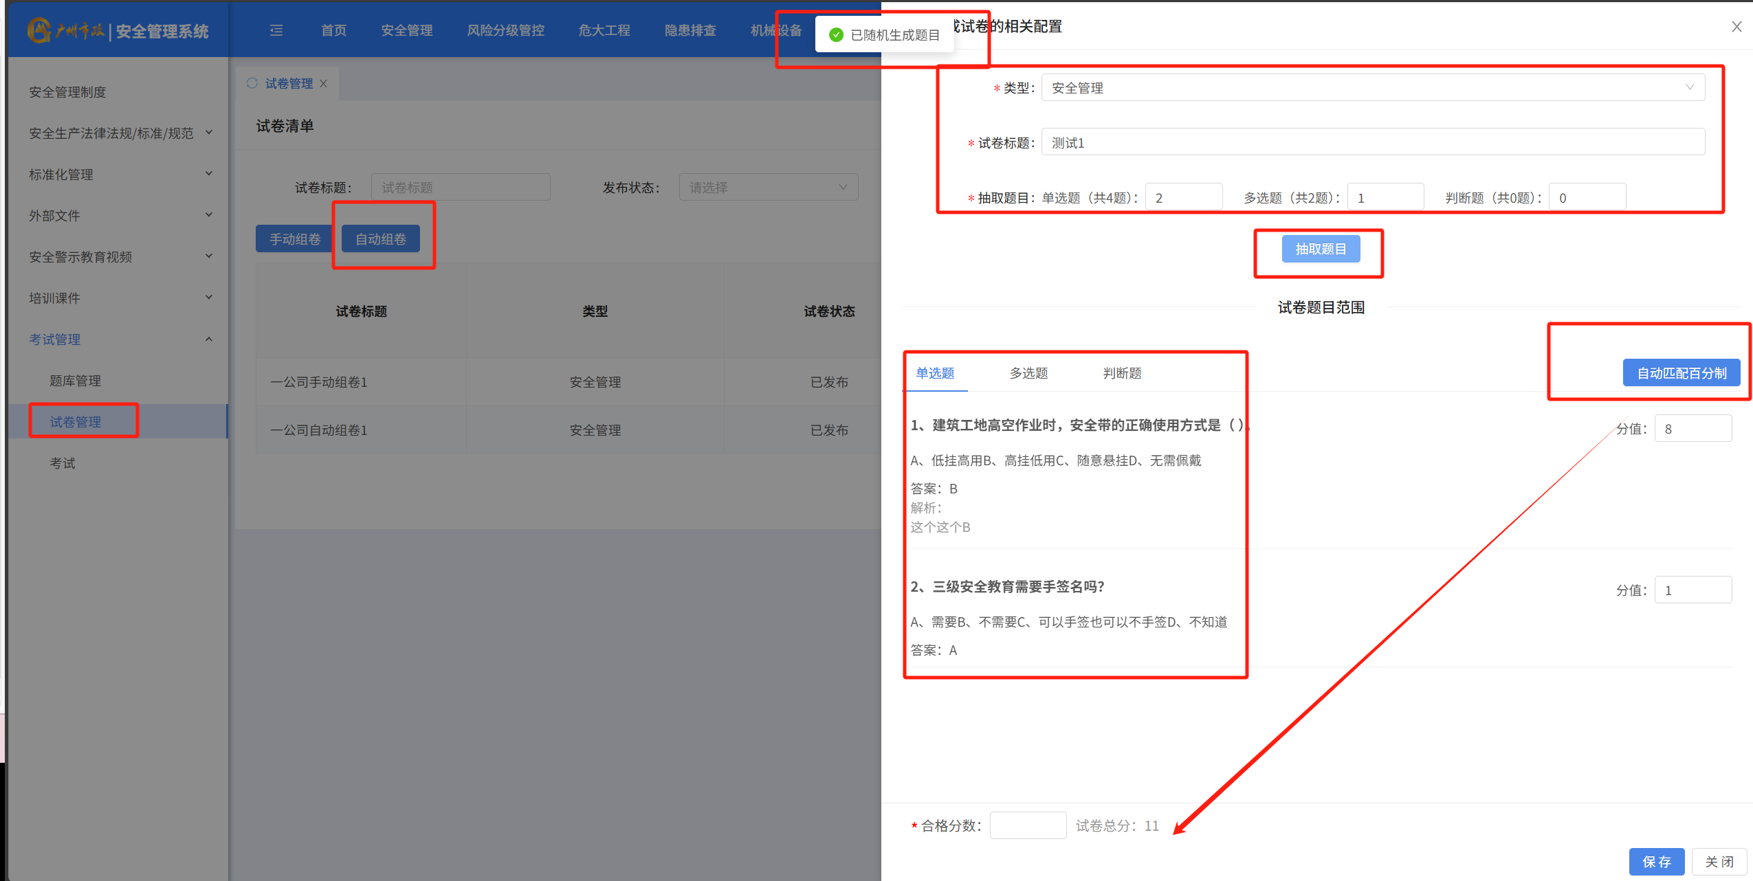Close the 试卷管理 tab with X icon

coord(324,83)
